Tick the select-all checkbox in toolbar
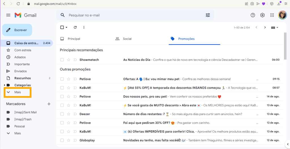The width and height of the screenshot is (290, 149). pos(62,27)
